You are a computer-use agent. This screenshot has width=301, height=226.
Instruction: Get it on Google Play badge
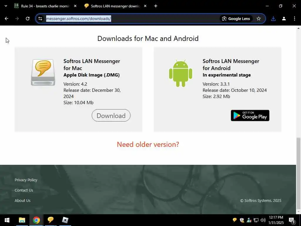coord(250,115)
